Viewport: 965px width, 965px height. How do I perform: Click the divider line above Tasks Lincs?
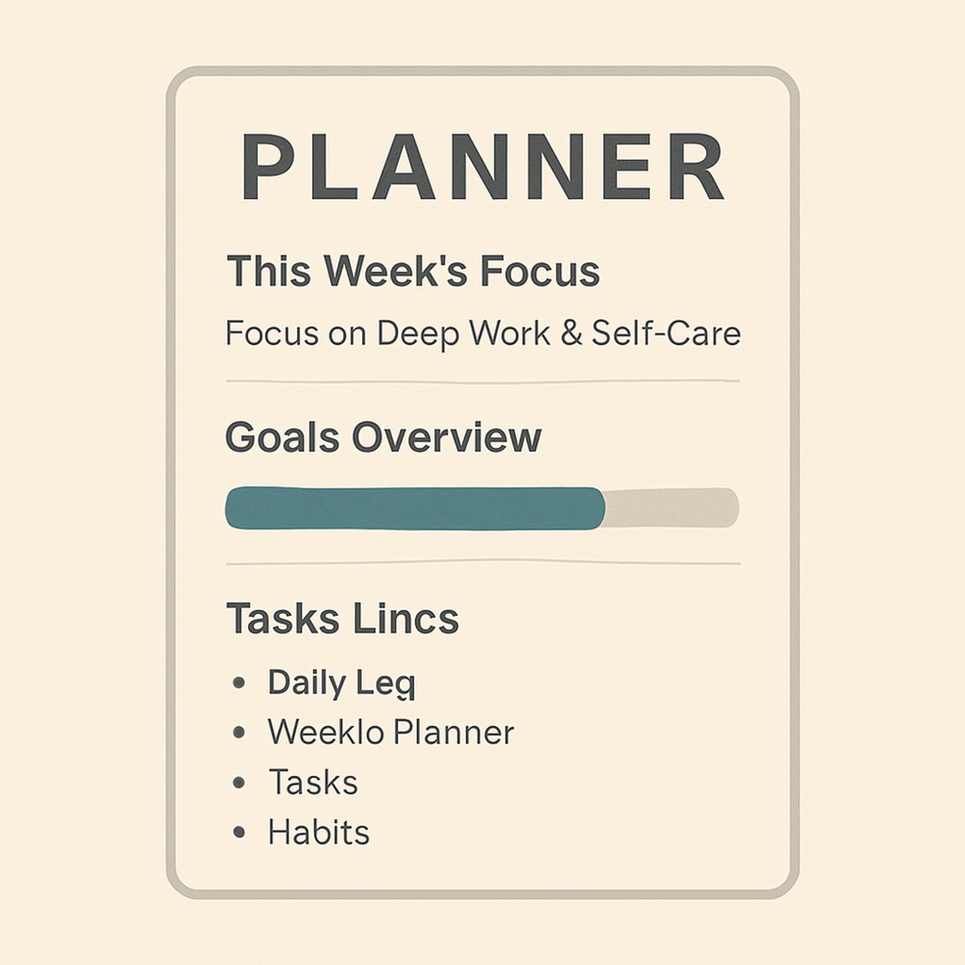pos(482,564)
